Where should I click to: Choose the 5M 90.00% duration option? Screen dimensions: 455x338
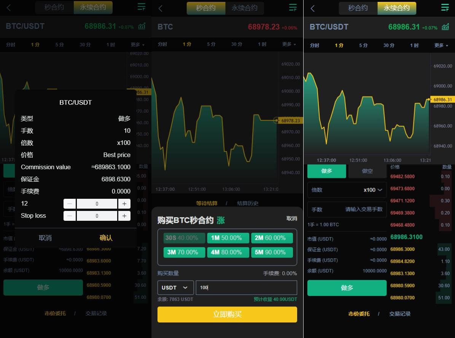click(272, 252)
